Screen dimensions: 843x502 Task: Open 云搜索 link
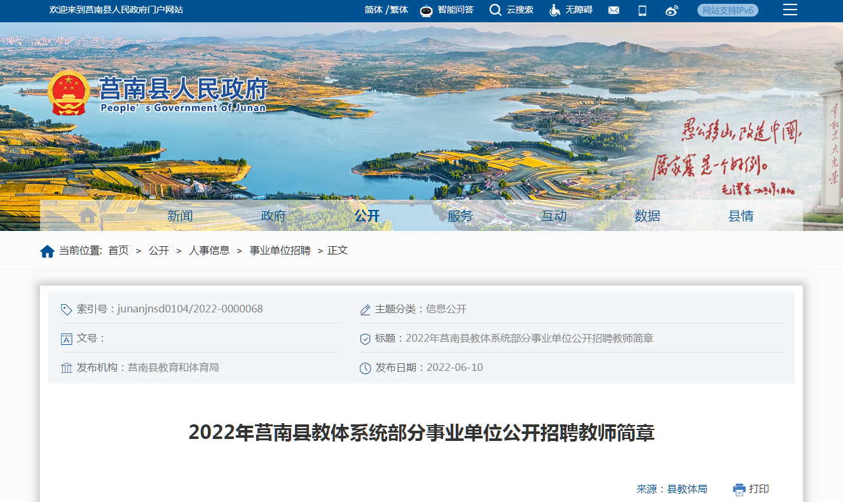pos(520,10)
